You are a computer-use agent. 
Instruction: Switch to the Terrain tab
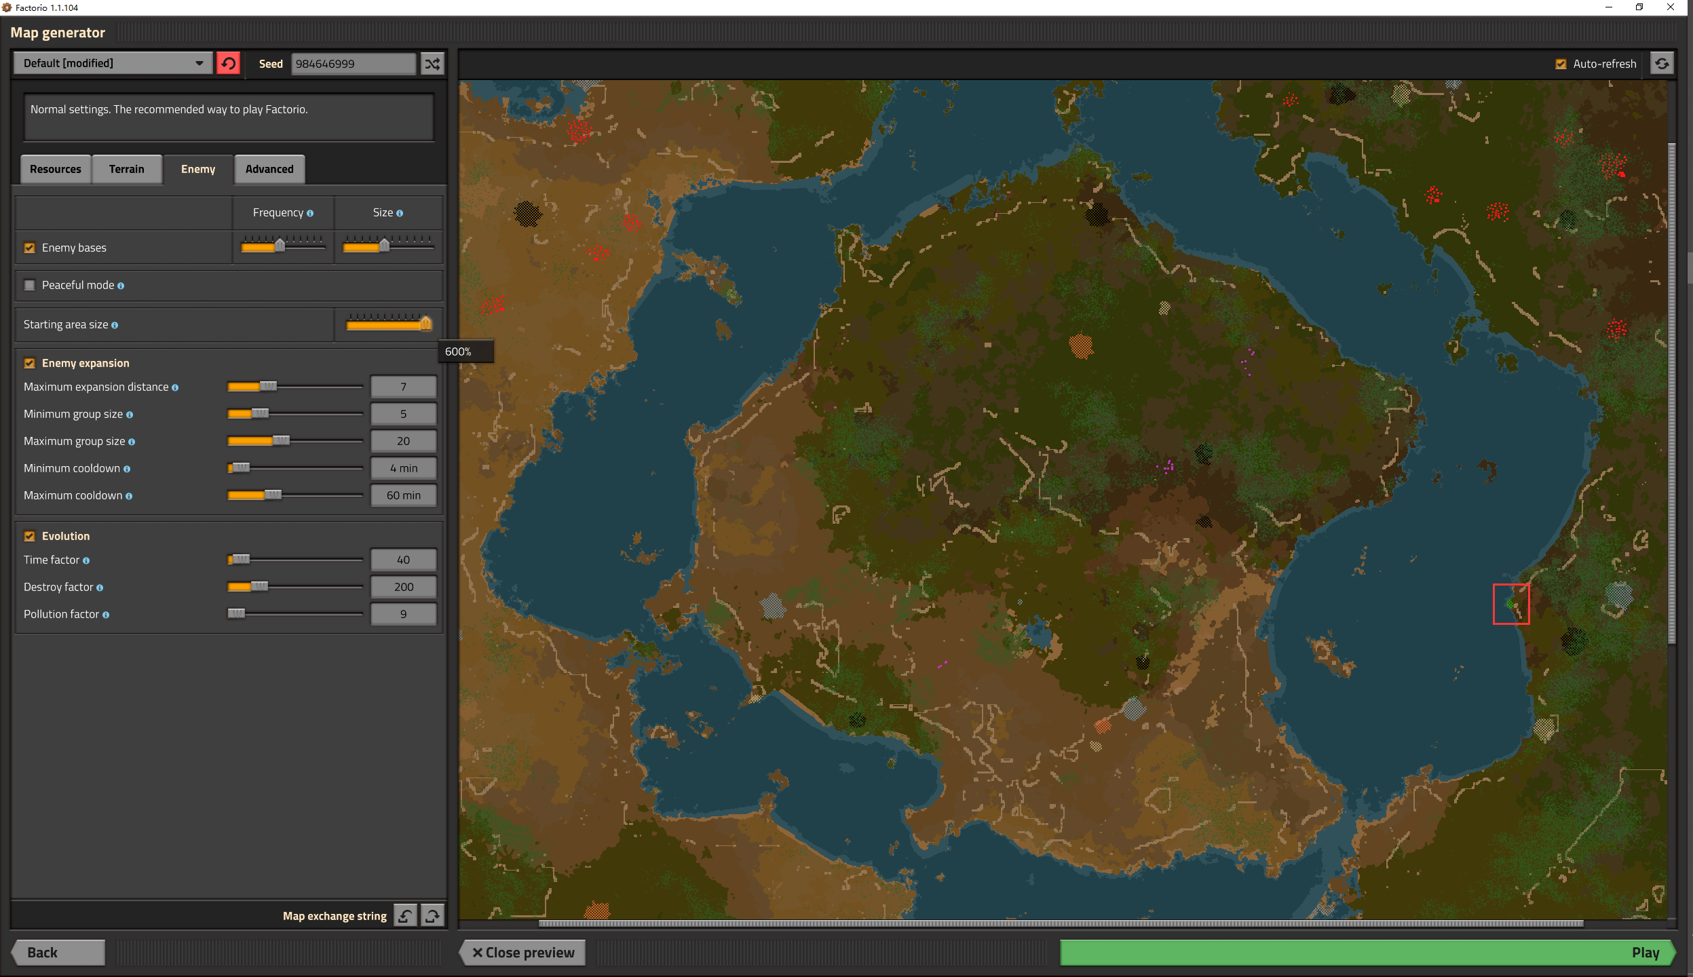coord(127,169)
